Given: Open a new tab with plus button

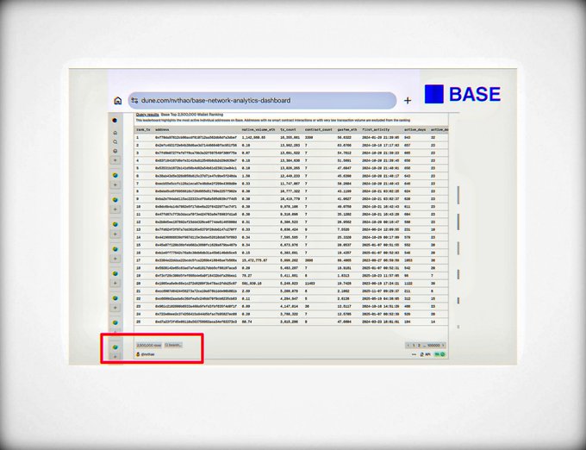Looking at the screenshot, I should coord(408,101).
